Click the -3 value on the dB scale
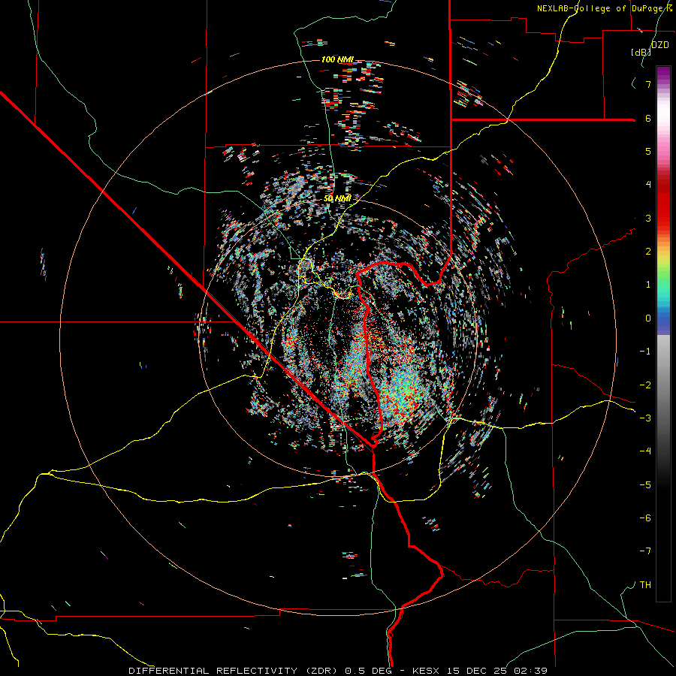The width and height of the screenshot is (676, 676). (645, 418)
